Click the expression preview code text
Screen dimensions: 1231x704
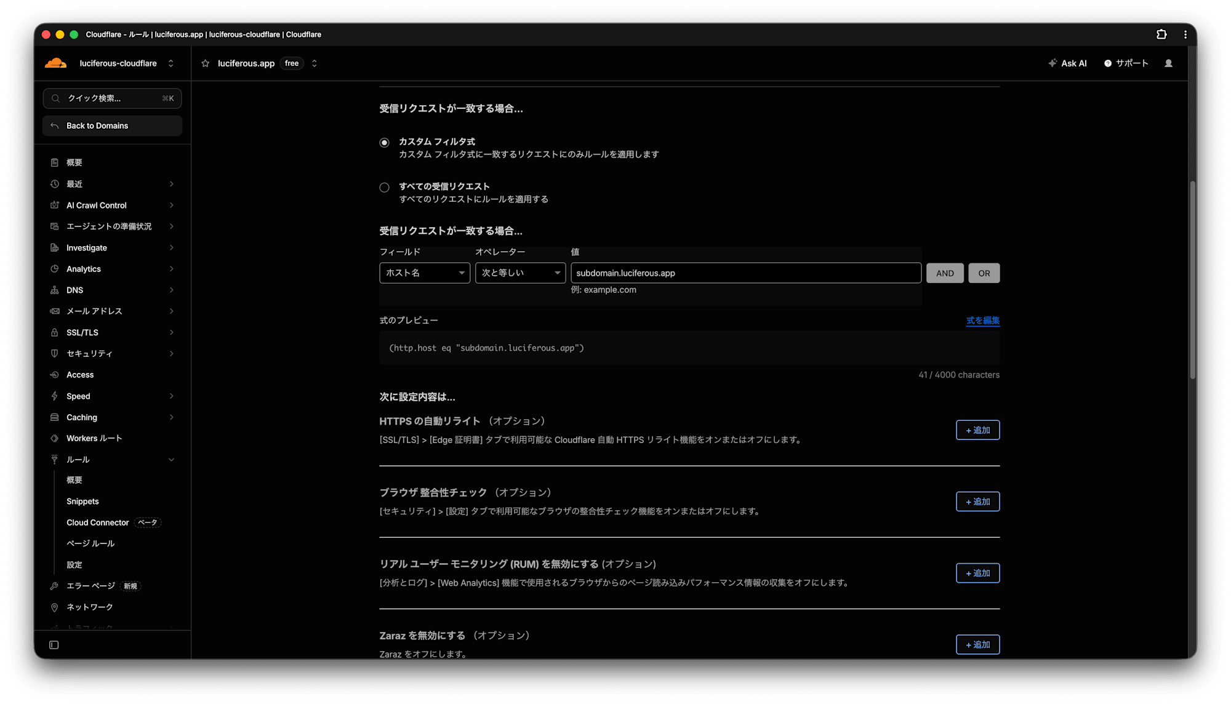(486, 348)
